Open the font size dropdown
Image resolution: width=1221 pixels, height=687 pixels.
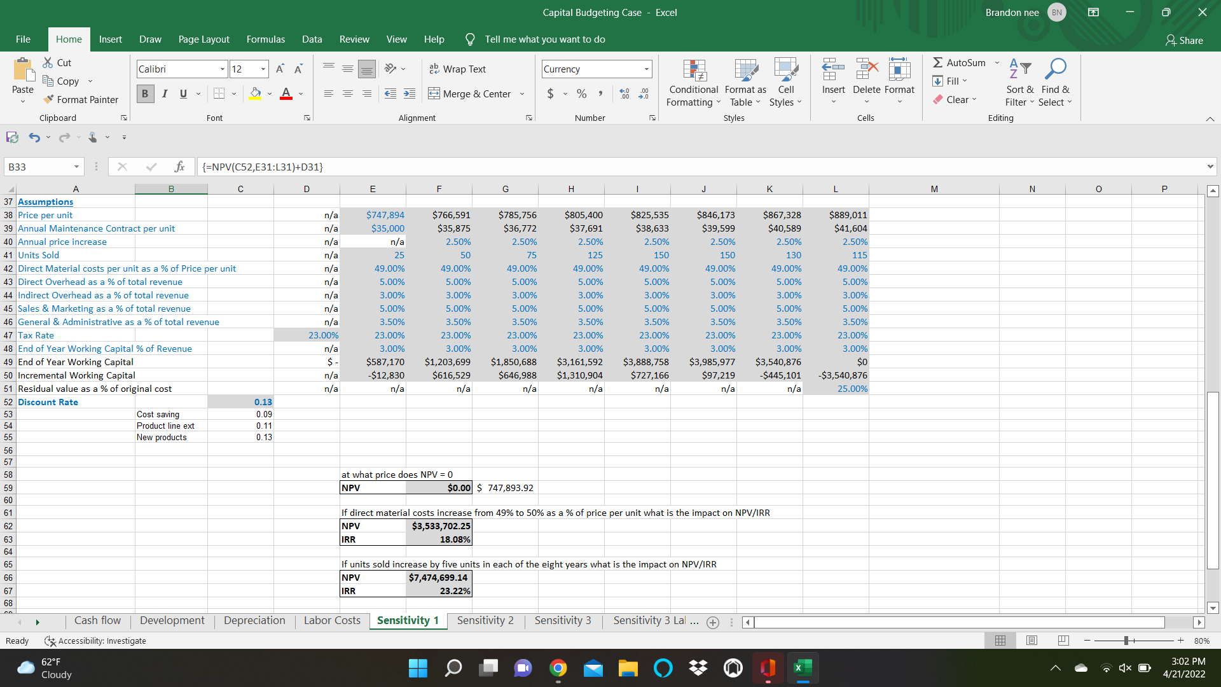261,69
